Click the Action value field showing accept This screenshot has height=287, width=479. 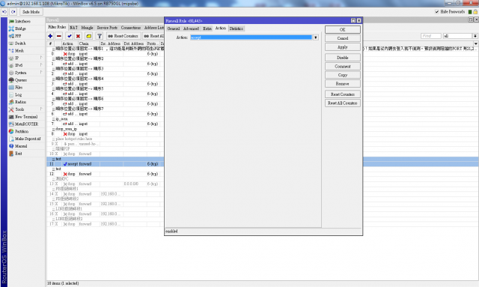251,37
